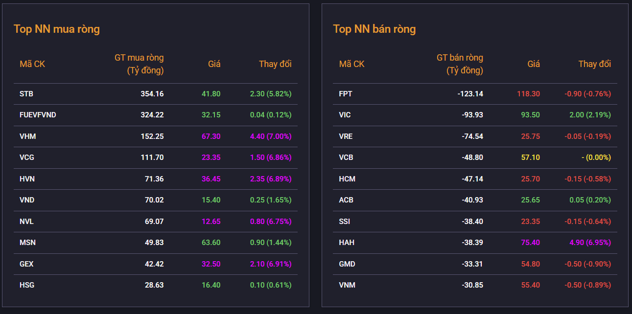Select the NVL price 12.65
Screen dimensions: 632x314
[211, 222]
